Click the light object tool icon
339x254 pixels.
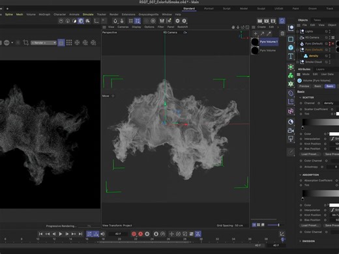(x=291, y=139)
